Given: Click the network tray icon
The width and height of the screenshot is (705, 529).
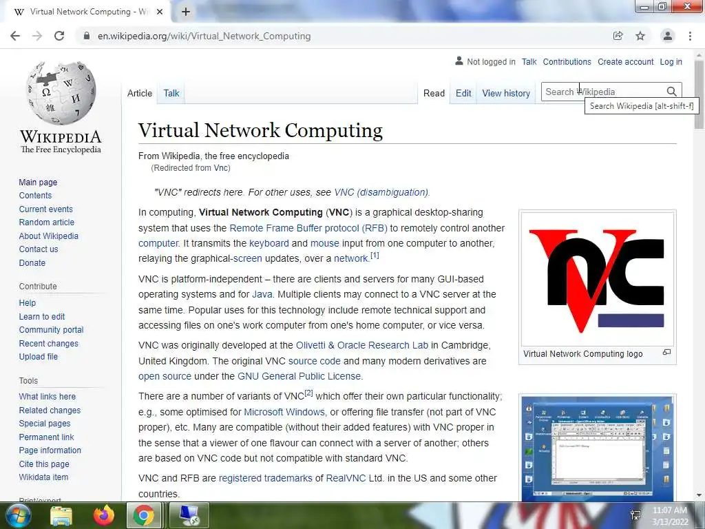Looking at the screenshot, I should 635,515.
